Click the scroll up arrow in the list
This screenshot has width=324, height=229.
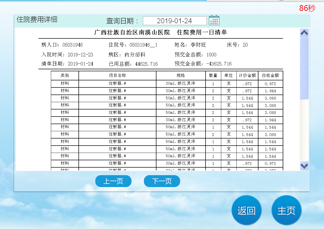tap(304, 33)
